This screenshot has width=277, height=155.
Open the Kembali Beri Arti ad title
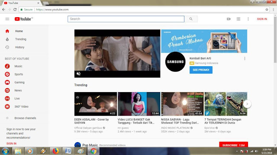pos(200,59)
